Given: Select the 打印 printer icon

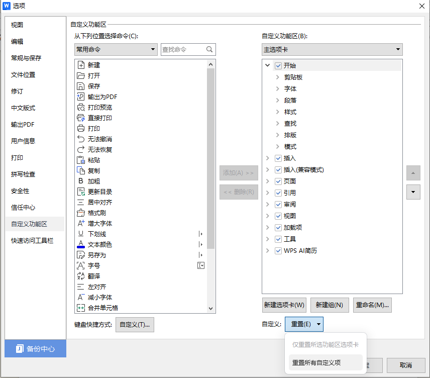Looking at the screenshot, I should tap(81, 129).
